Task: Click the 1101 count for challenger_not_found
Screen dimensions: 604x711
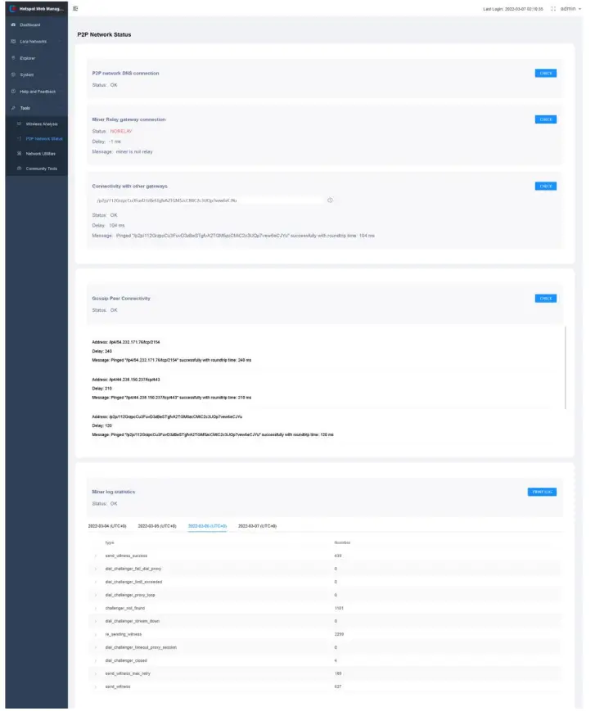Action: click(x=339, y=609)
